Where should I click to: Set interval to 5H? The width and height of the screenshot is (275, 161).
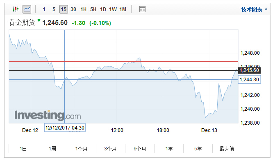tap(93, 9)
